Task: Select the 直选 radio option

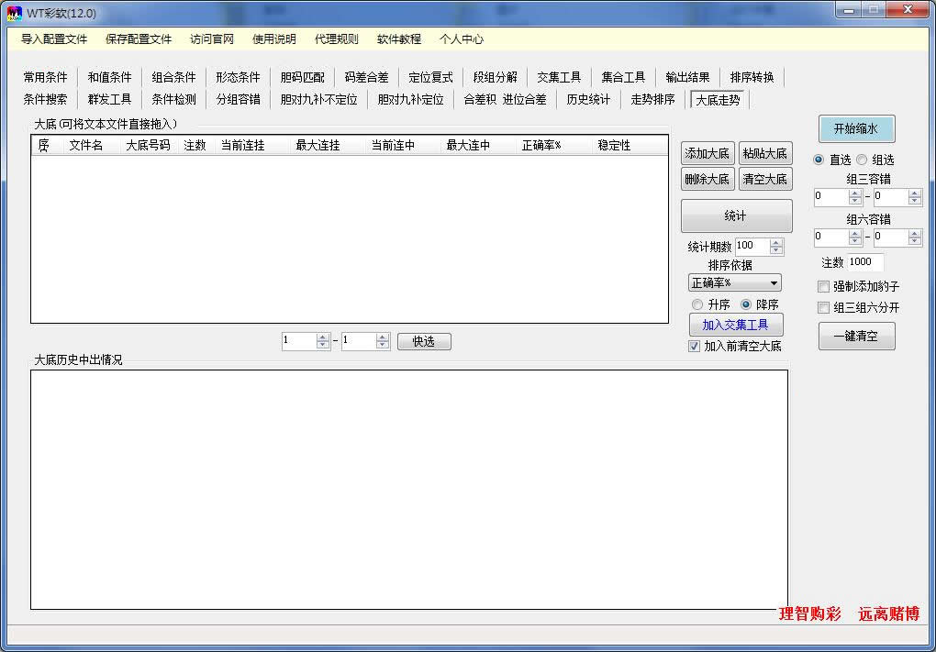Action: tap(817, 160)
